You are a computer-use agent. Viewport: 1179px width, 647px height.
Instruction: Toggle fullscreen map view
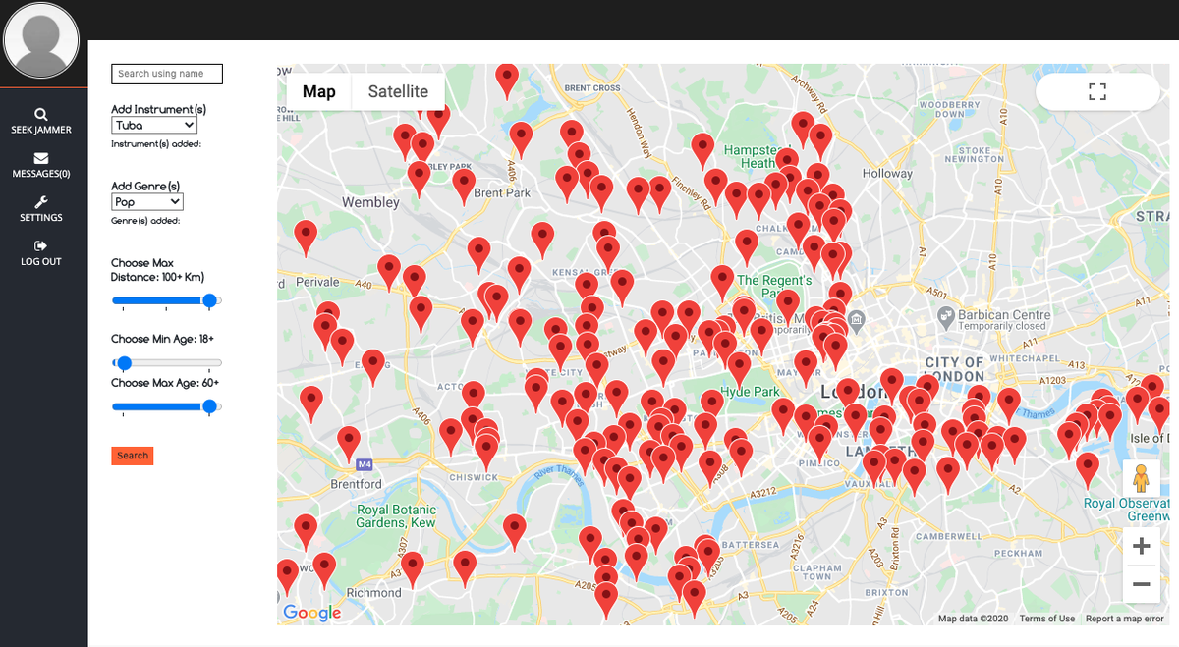coord(1097,92)
